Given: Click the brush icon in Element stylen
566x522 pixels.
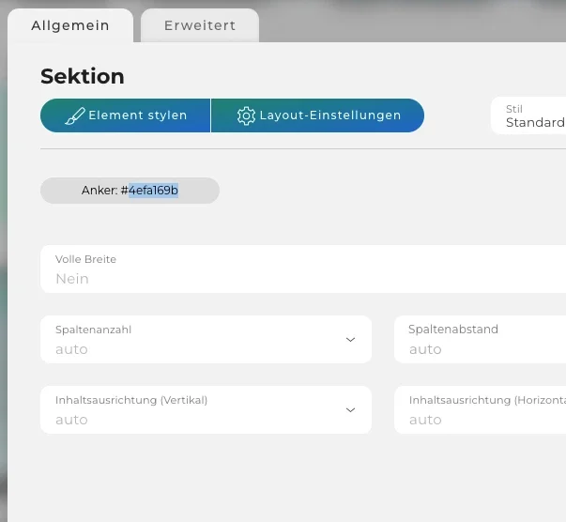Looking at the screenshot, I should (x=75, y=115).
